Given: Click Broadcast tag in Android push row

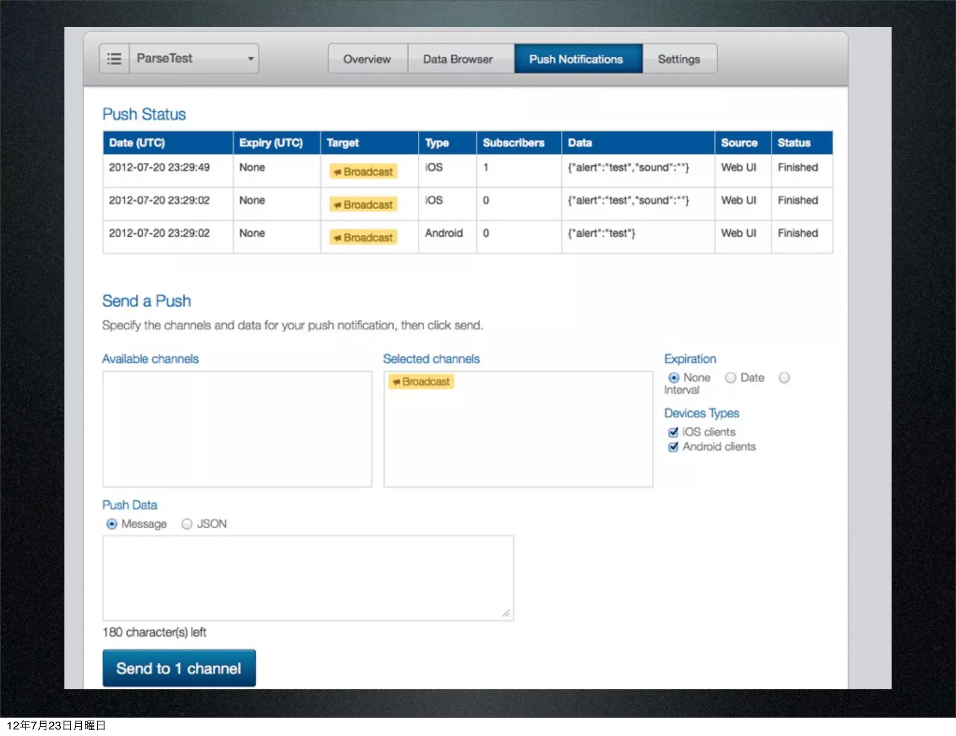Looking at the screenshot, I should (x=363, y=238).
